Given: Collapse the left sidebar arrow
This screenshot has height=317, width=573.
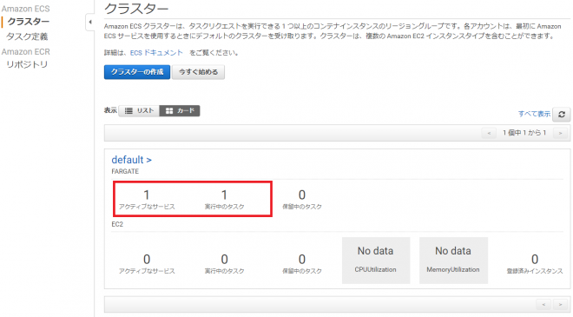Looking at the screenshot, I should (90, 22).
